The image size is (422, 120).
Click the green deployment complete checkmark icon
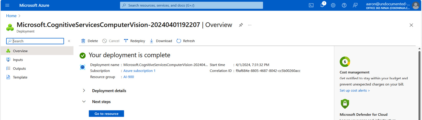pos(83,55)
